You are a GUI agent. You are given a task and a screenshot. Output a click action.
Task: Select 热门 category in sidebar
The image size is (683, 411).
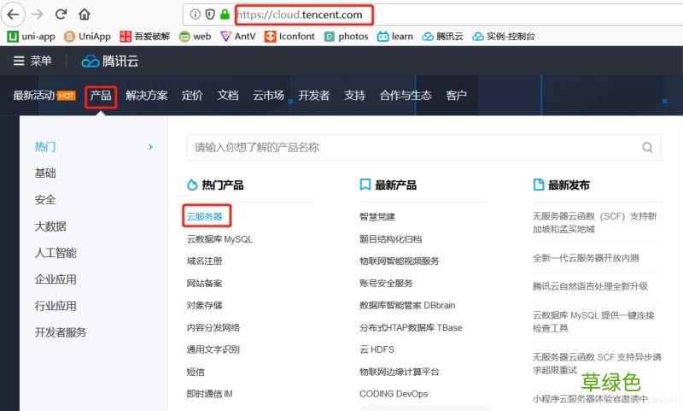point(45,147)
